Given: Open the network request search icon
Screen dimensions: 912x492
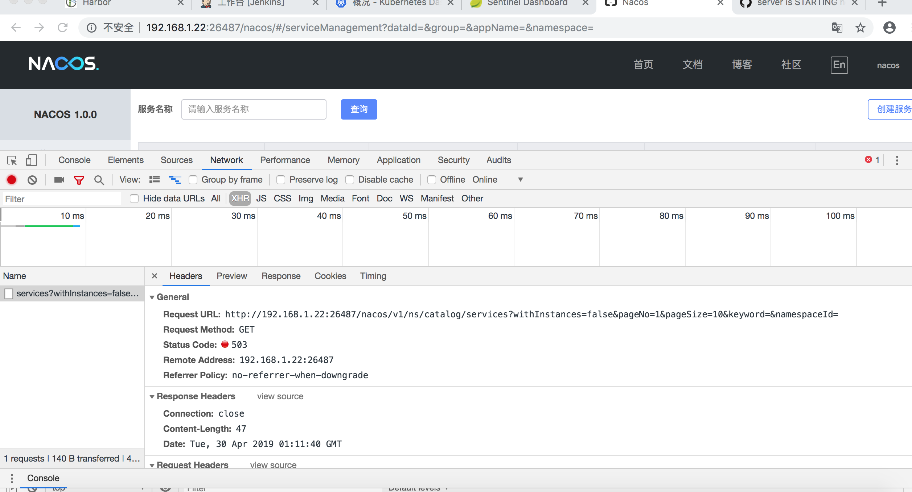Looking at the screenshot, I should [99, 180].
